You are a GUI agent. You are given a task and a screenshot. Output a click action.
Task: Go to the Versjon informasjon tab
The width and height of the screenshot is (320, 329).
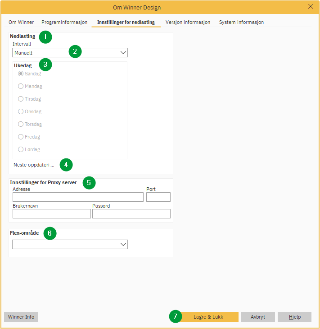(188, 22)
